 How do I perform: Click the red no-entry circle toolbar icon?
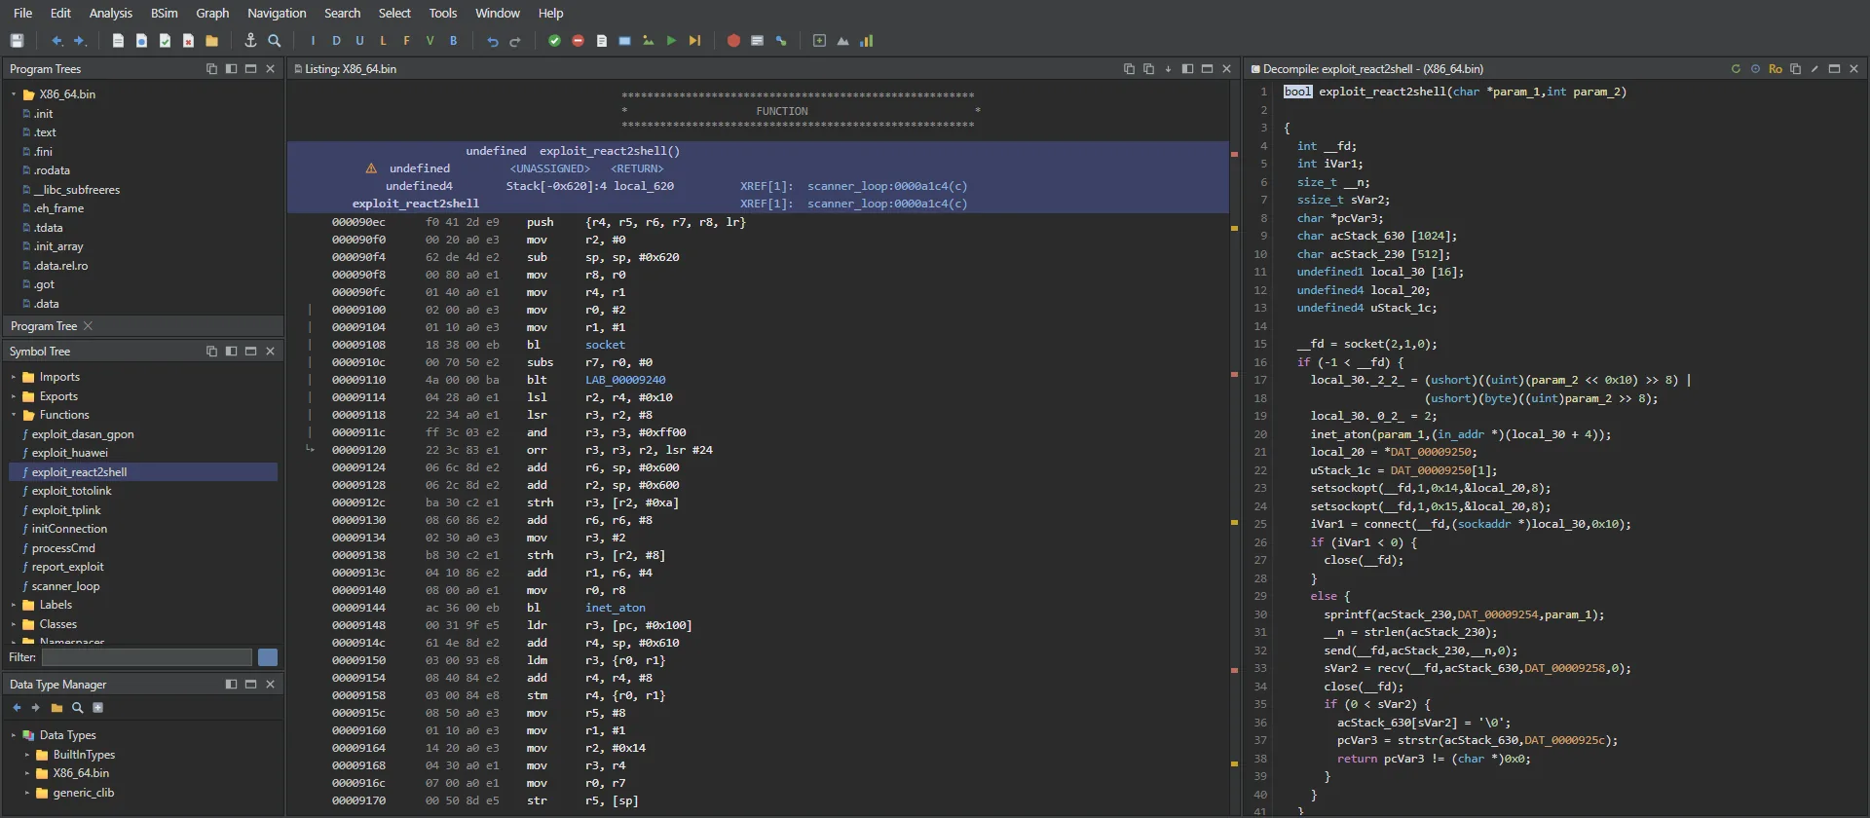578,41
